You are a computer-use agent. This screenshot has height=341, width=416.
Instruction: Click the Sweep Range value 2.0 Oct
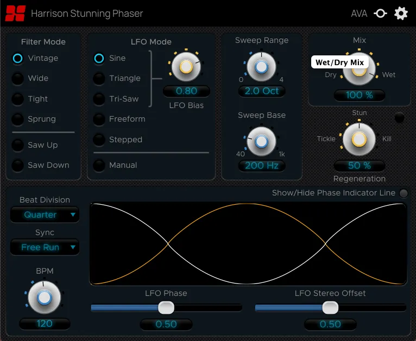(262, 91)
